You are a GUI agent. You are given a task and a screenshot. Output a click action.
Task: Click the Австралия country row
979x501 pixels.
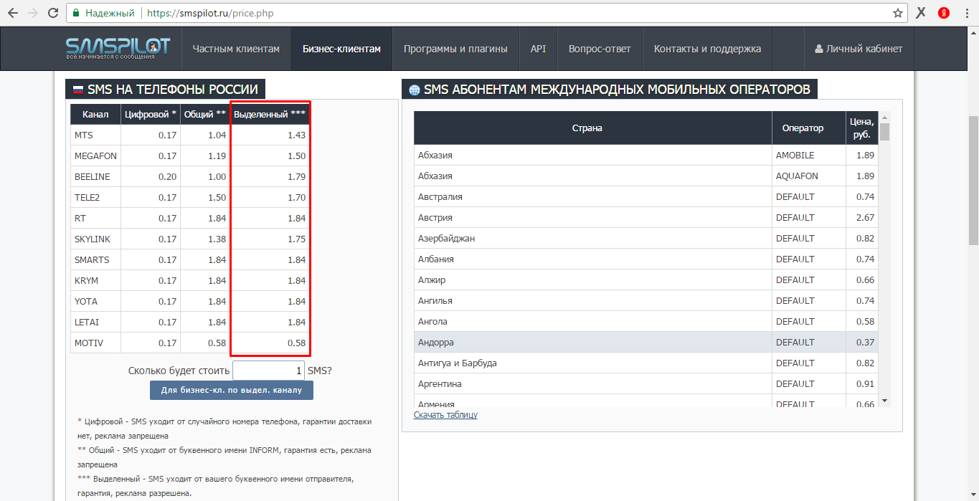[646, 196]
